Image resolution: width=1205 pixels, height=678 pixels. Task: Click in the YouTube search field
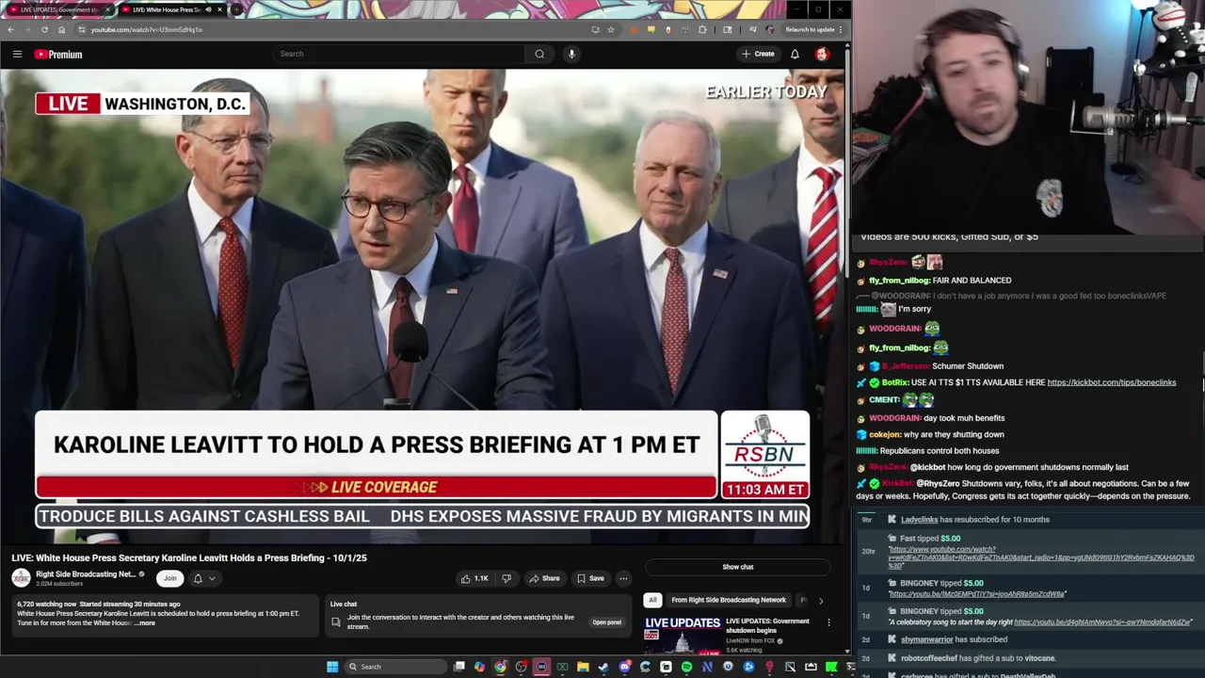pos(399,54)
